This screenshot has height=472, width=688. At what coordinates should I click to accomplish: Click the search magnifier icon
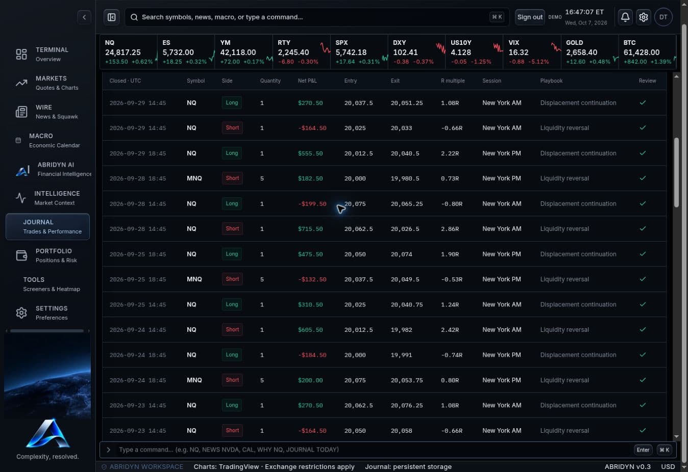tap(134, 17)
